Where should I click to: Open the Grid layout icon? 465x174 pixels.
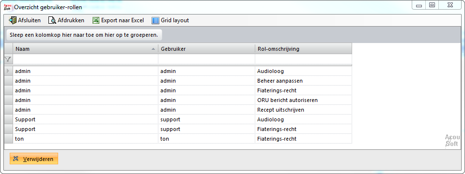point(155,20)
